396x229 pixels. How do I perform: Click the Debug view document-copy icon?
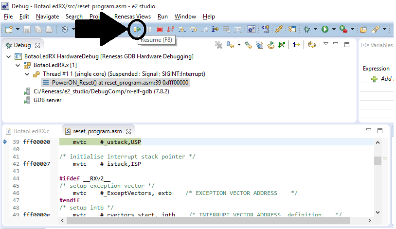[259, 45]
